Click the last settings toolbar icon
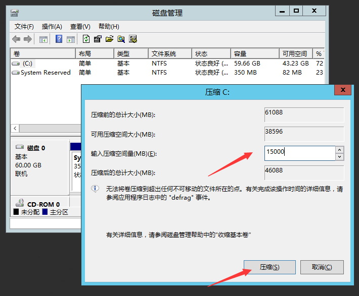 tap(133, 39)
